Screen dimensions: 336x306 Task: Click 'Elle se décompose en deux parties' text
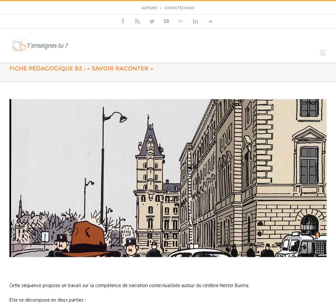pyautogui.click(x=47, y=300)
